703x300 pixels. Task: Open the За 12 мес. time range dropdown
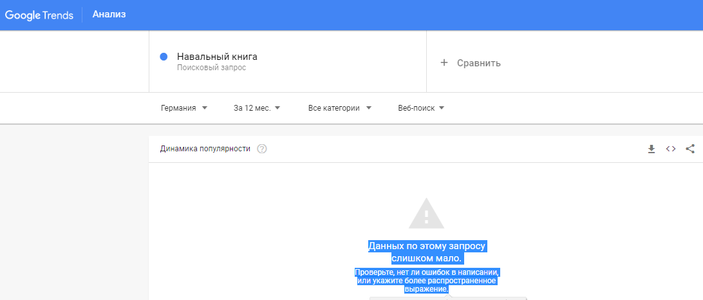point(256,108)
